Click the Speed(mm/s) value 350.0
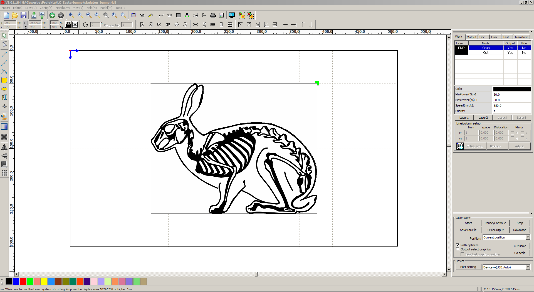534x292 pixels. point(512,106)
